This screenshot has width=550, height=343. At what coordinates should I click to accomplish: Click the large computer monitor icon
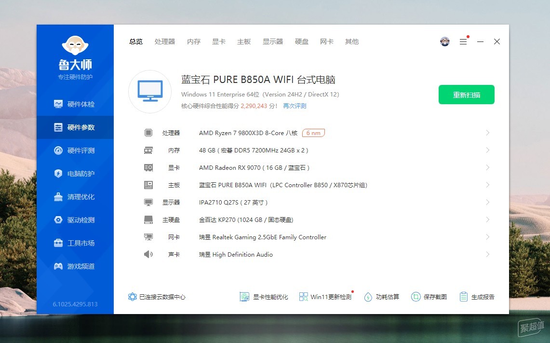[150, 91]
